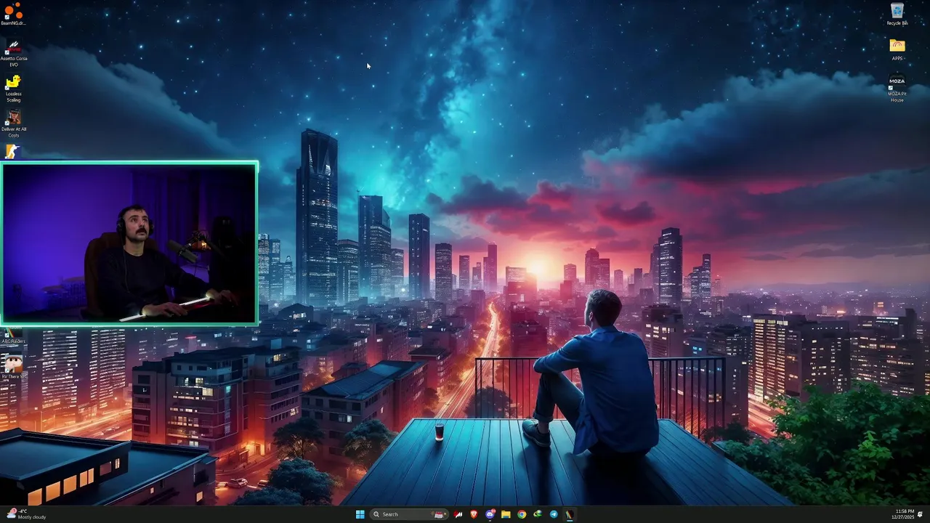Viewport: 930px width, 523px height.
Task: Select the Counter-Strike desktop icon
Action: tap(12, 152)
